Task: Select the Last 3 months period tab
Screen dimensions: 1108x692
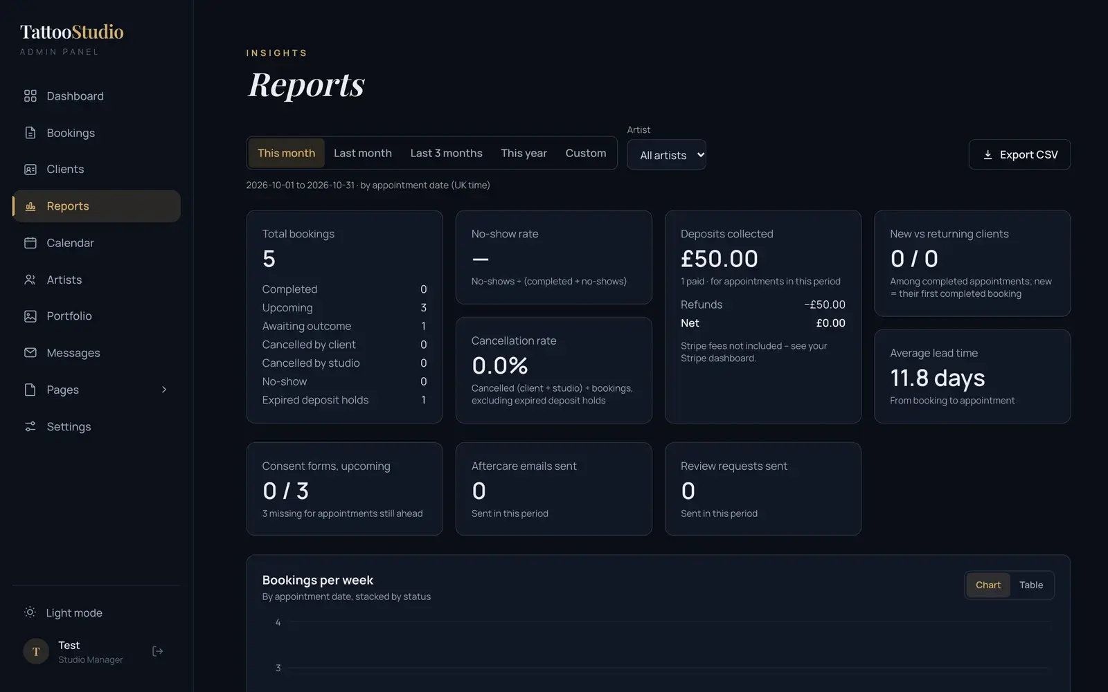Action: point(446,153)
